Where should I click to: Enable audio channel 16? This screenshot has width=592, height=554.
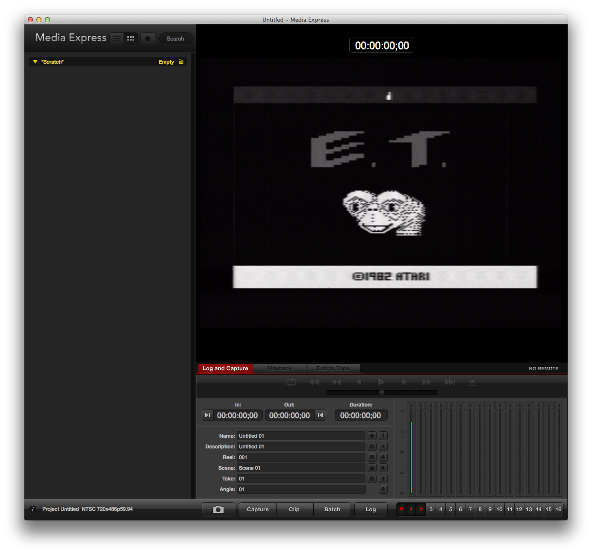pos(559,510)
